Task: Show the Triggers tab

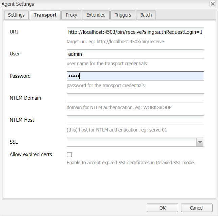Action: point(123,15)
